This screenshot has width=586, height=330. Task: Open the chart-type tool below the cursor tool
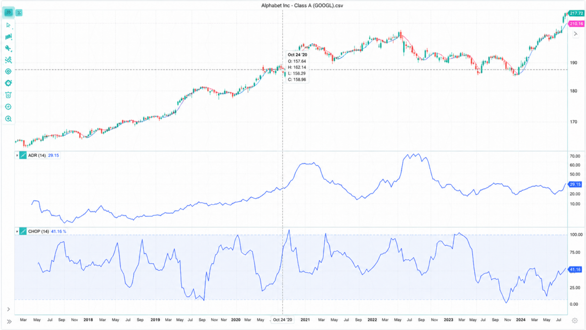click(8, 37)
